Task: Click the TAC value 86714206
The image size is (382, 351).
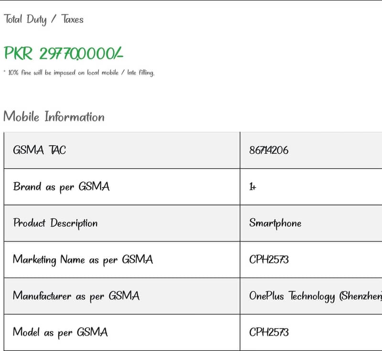Action: (x=269, y=150)
